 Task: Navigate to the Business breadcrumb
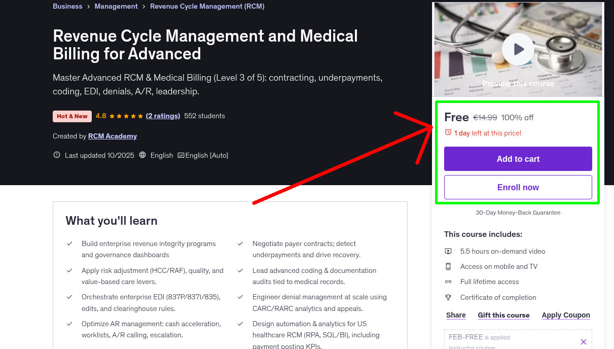(x=67, y=6)
